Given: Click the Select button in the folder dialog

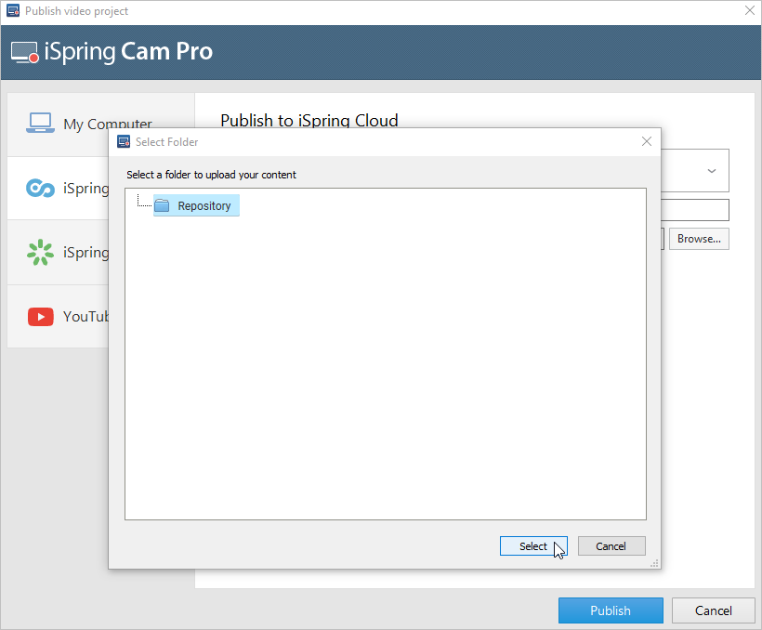Looking at the screenshot, I should [x=533, y=545].
